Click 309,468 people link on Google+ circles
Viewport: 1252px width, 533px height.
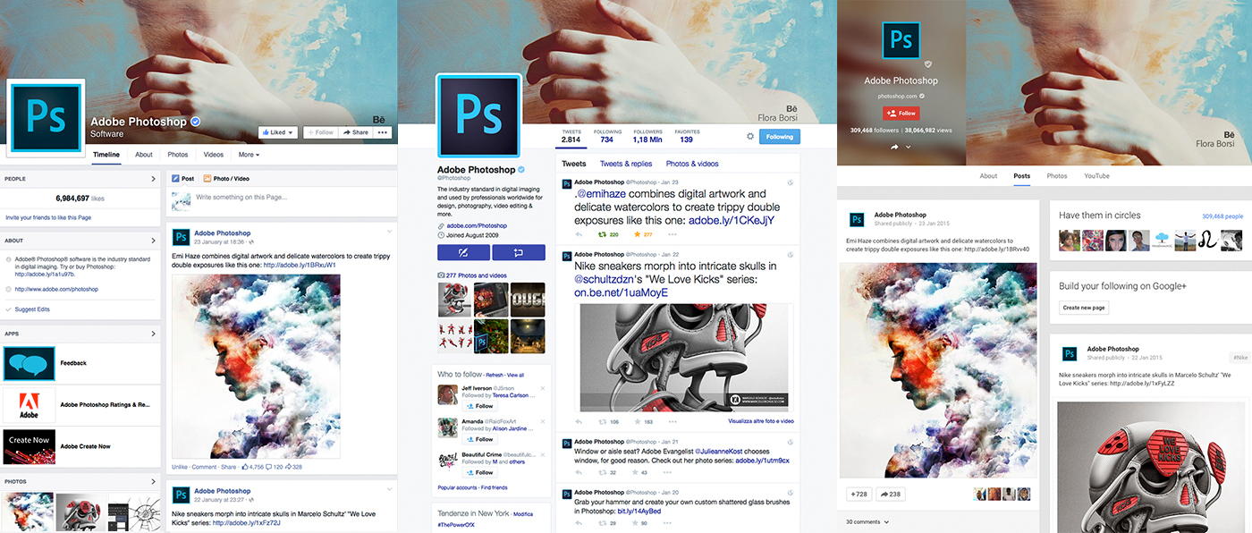point(1222,216)
